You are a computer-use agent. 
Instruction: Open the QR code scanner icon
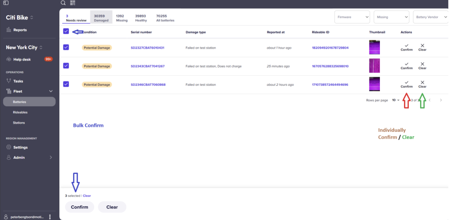pyautogui.click(x=73, y=3)
